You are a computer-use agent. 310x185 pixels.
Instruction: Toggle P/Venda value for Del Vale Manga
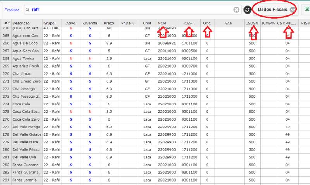tap(90, 127)
